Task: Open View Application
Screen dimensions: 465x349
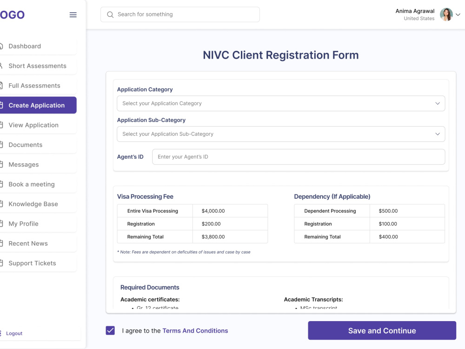Action: (38, 125)
